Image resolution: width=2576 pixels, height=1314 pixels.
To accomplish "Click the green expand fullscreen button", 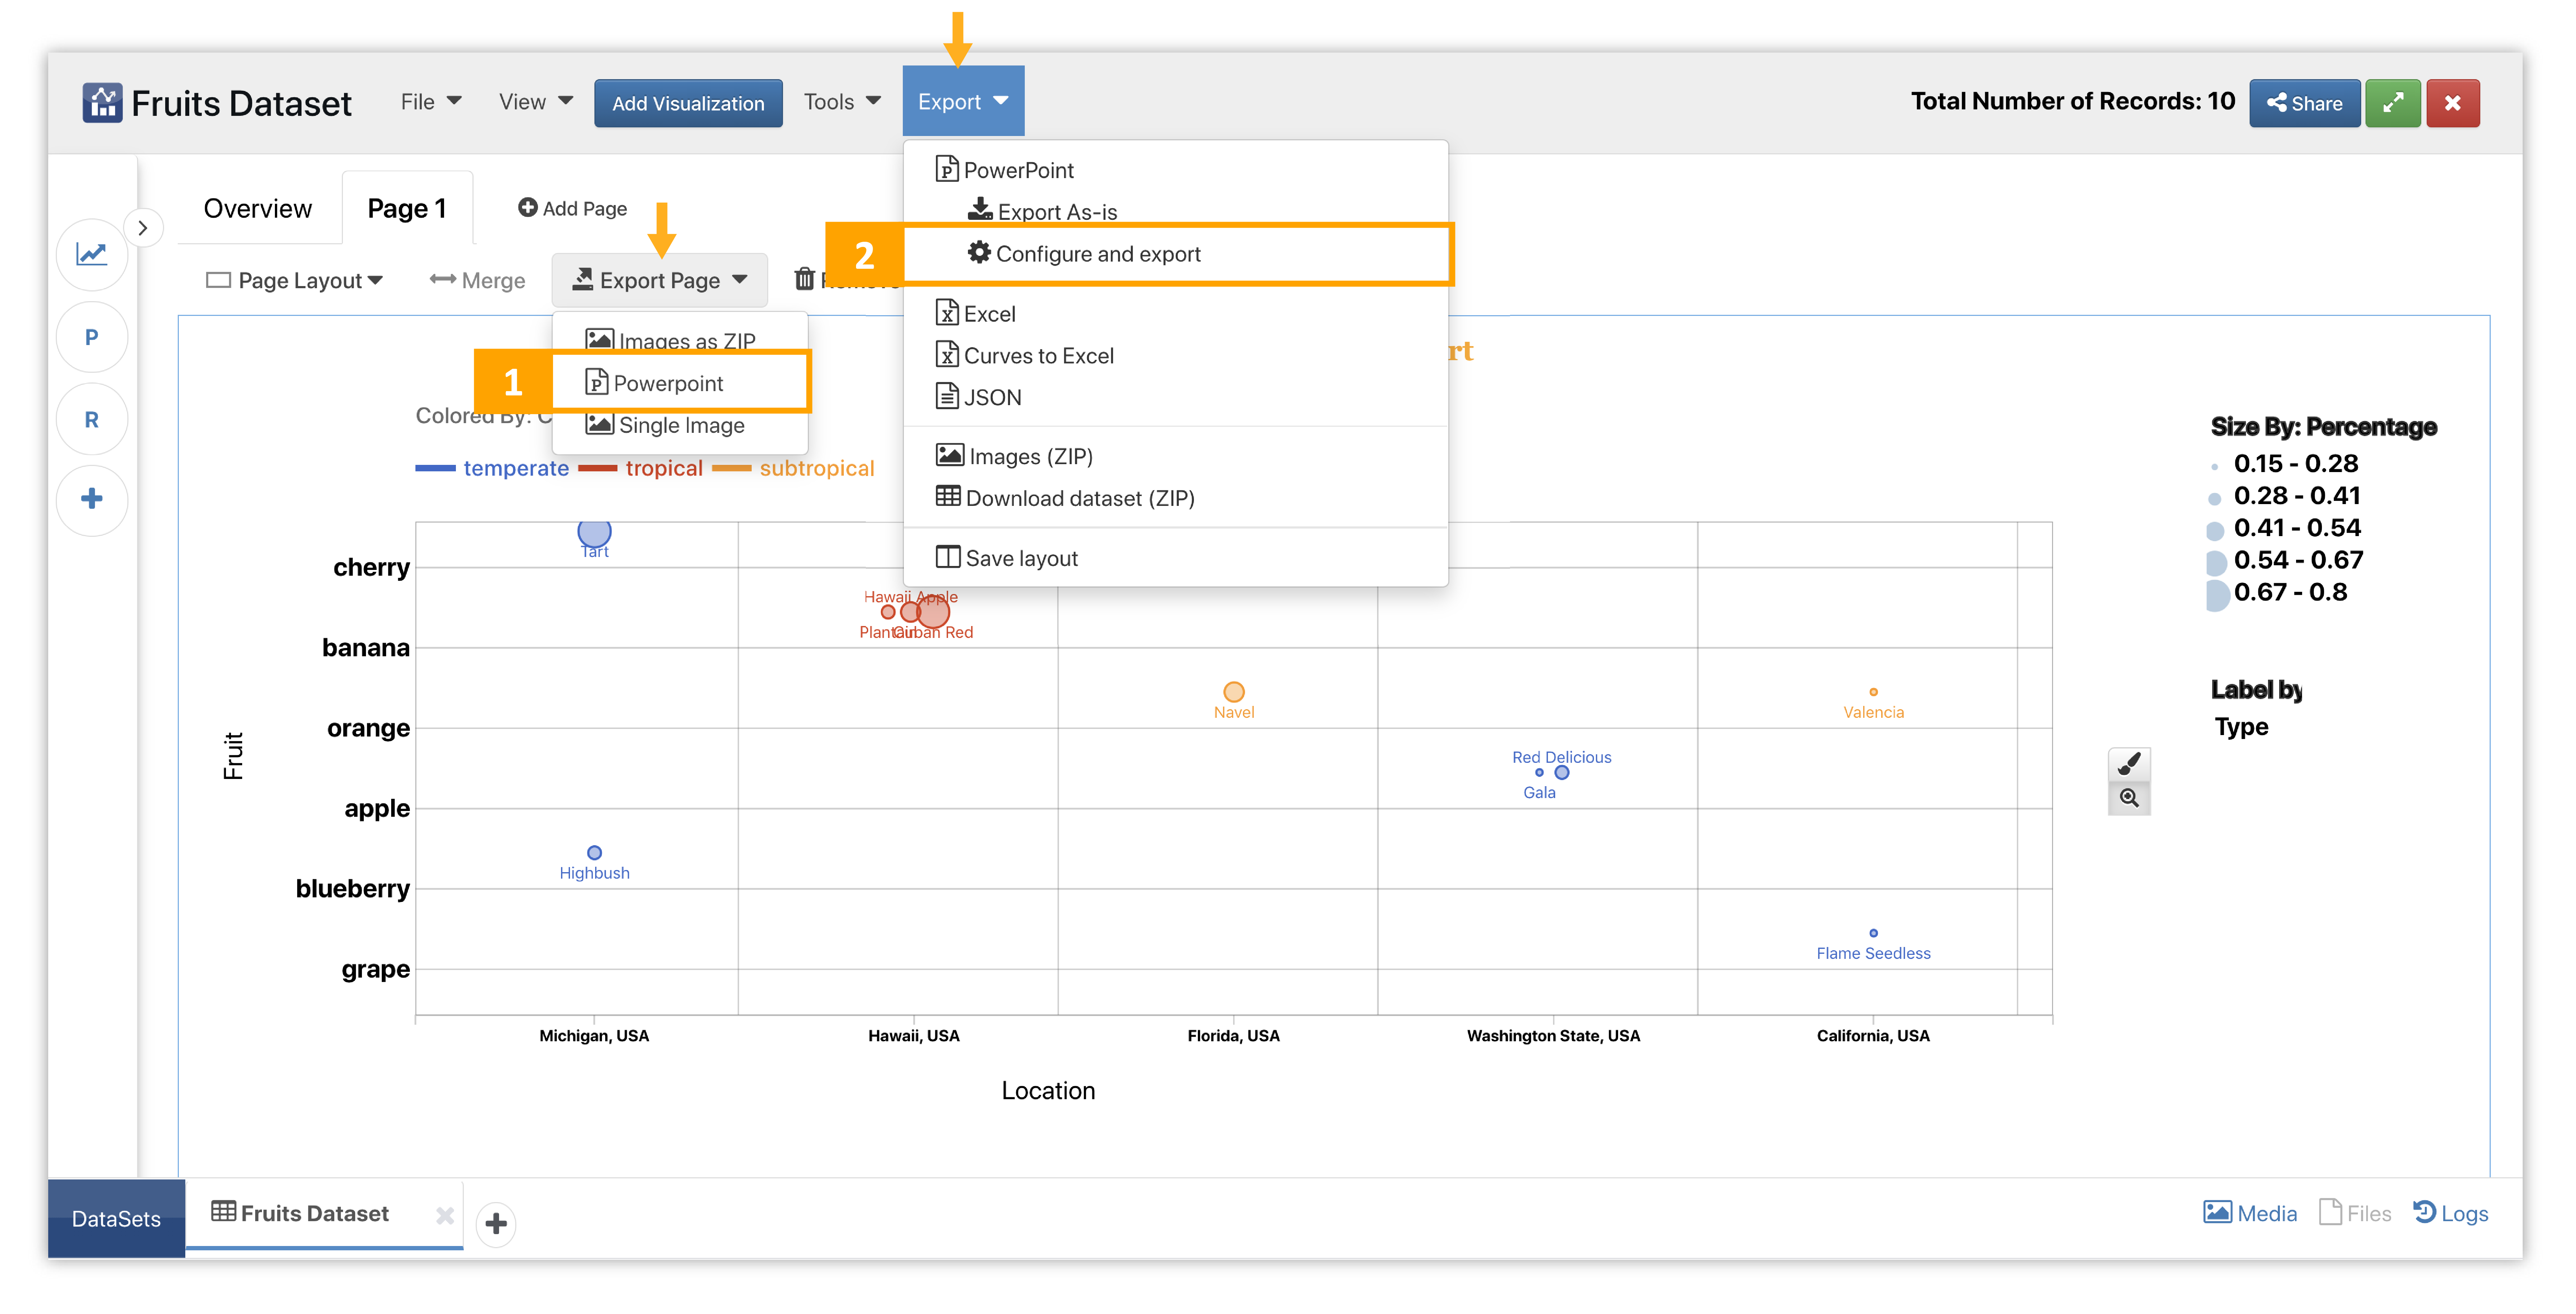I will [2392, 103].
